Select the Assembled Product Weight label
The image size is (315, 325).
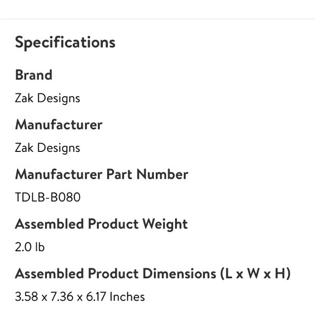[101, 224]
